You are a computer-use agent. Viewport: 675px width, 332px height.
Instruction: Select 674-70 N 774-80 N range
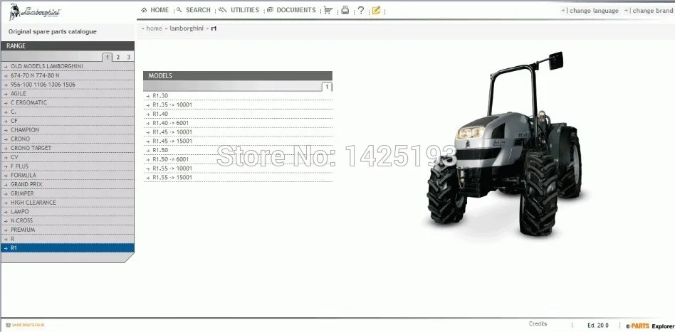coord(68,75)
